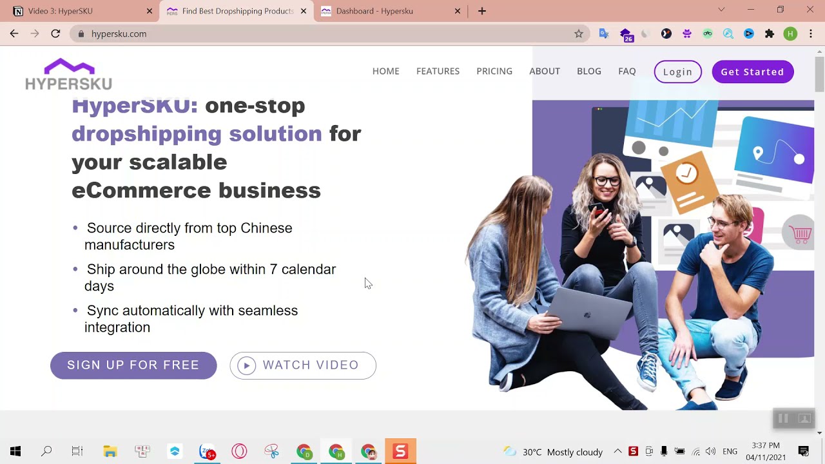Open the volume control in the tray
This screenshot has height=464, width=825.
point(711,451)
